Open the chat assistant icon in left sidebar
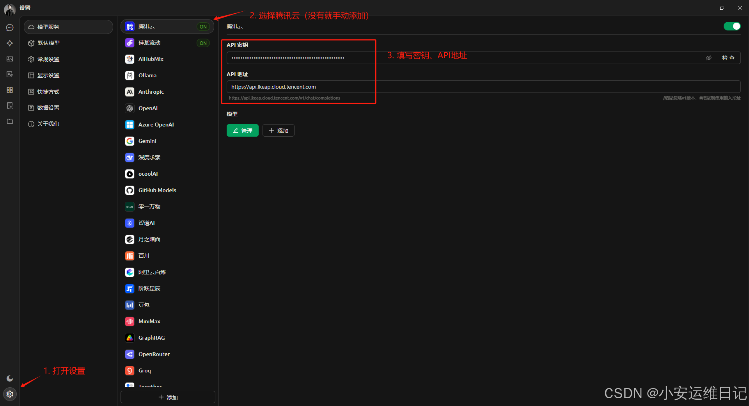This screenshot has width=749, height=406. coord(10,28)
